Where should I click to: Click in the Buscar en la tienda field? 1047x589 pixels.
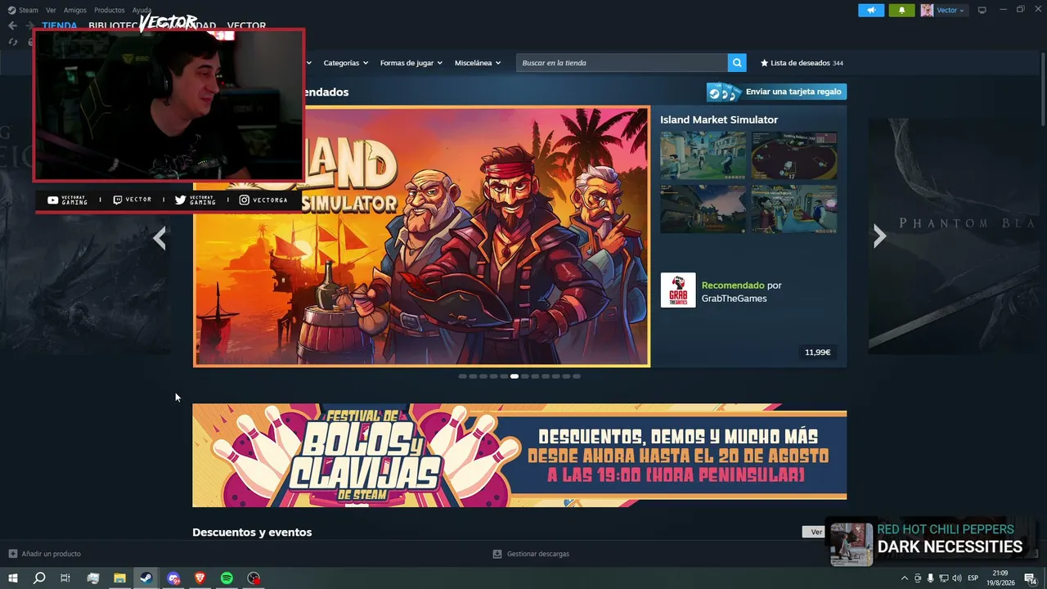pyautogui.click(x=622, y=63)
